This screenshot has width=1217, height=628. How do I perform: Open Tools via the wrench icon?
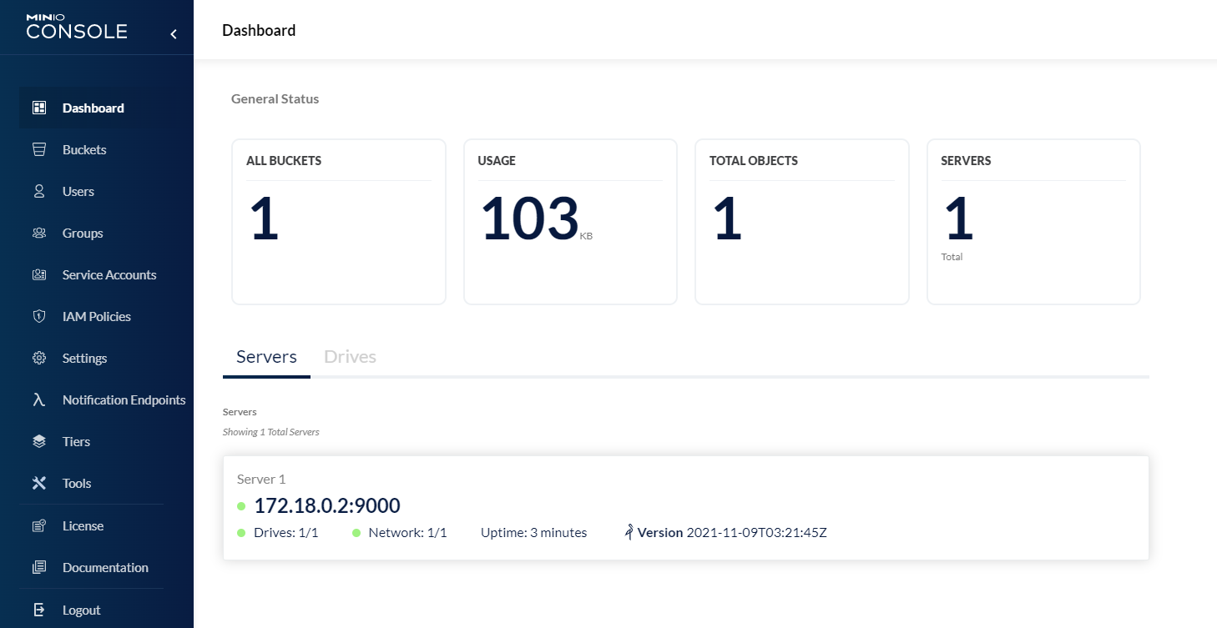point(38,482)
